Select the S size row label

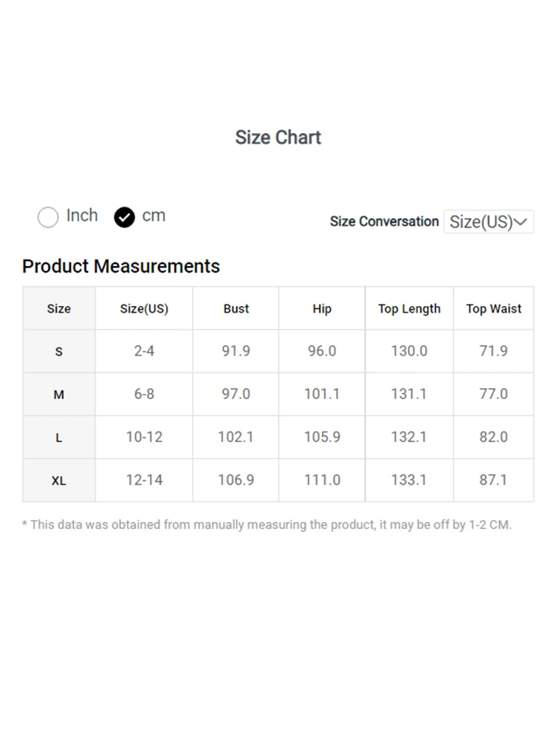59,352
